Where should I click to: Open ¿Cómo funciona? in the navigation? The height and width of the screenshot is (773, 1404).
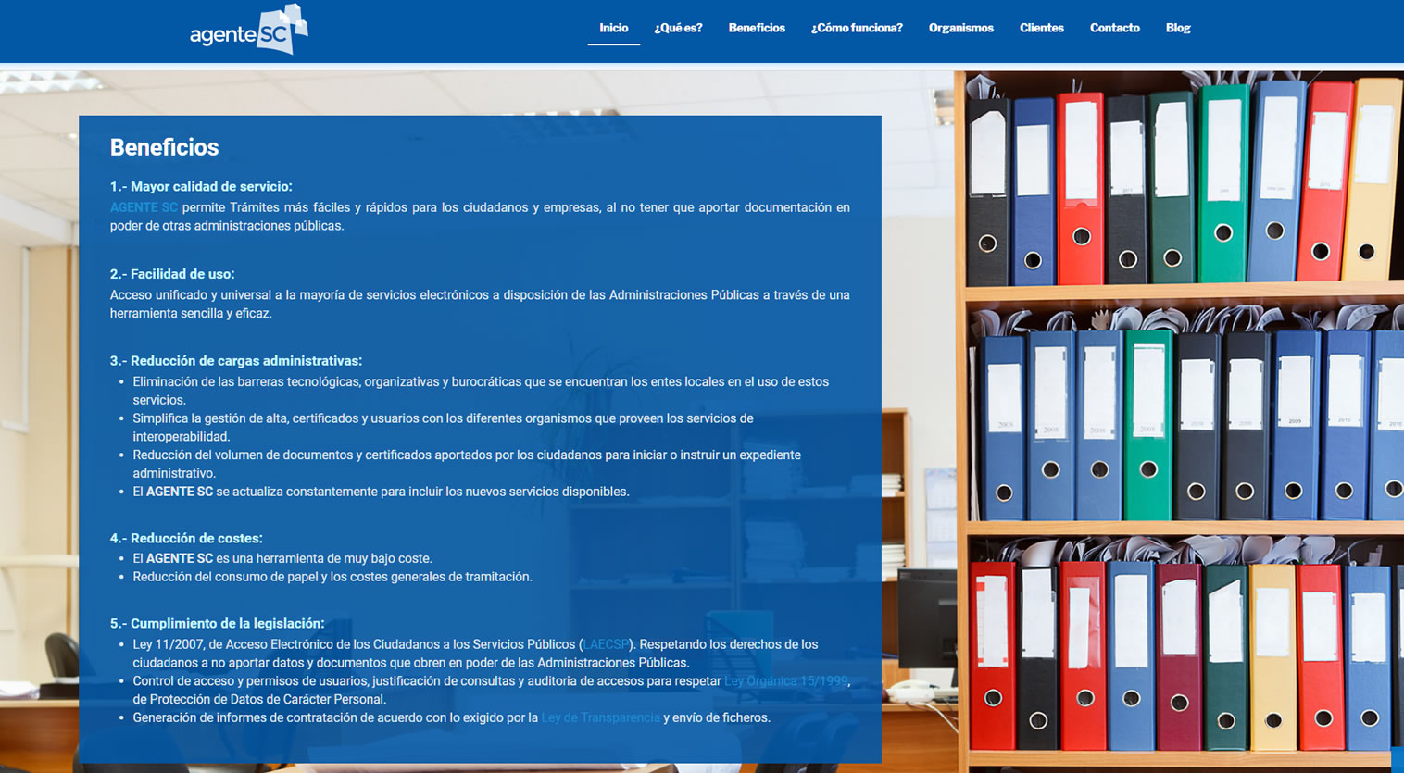pos(857,28)
